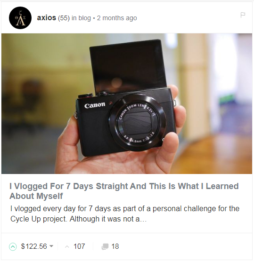The width and height of the screenshot is (254, 261).
Task: Click the 'About Myself' title line
Action: pyautogui.click(x=36, y=196)
